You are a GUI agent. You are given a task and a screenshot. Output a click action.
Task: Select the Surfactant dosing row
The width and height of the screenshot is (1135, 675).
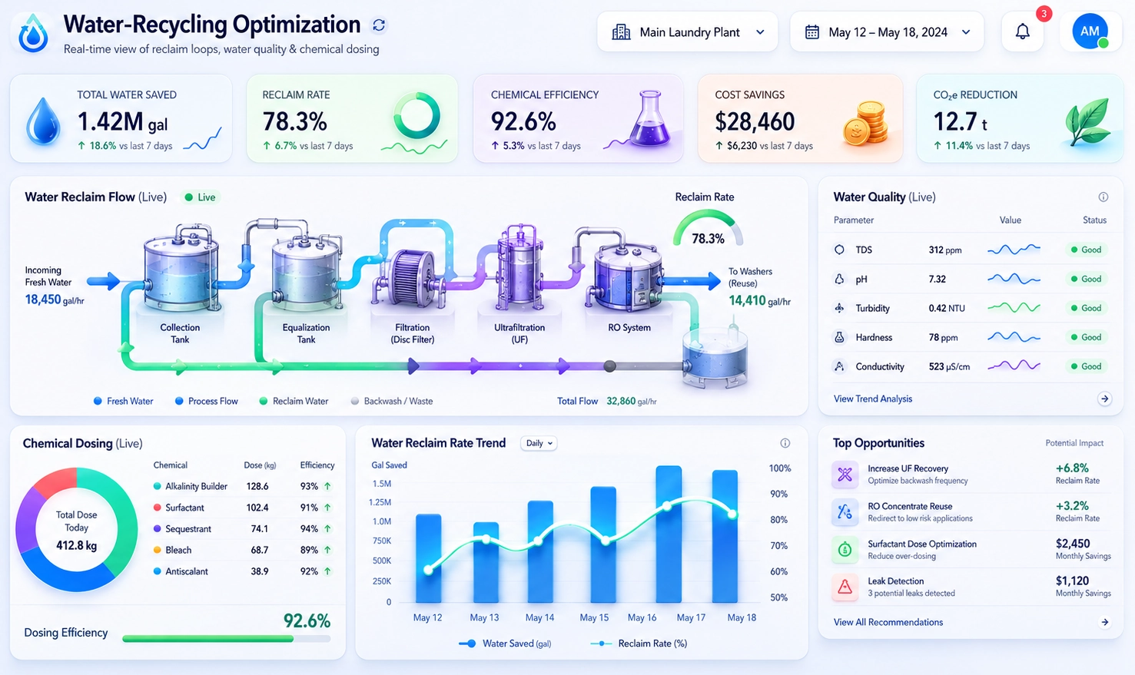(x=244, y=508)
